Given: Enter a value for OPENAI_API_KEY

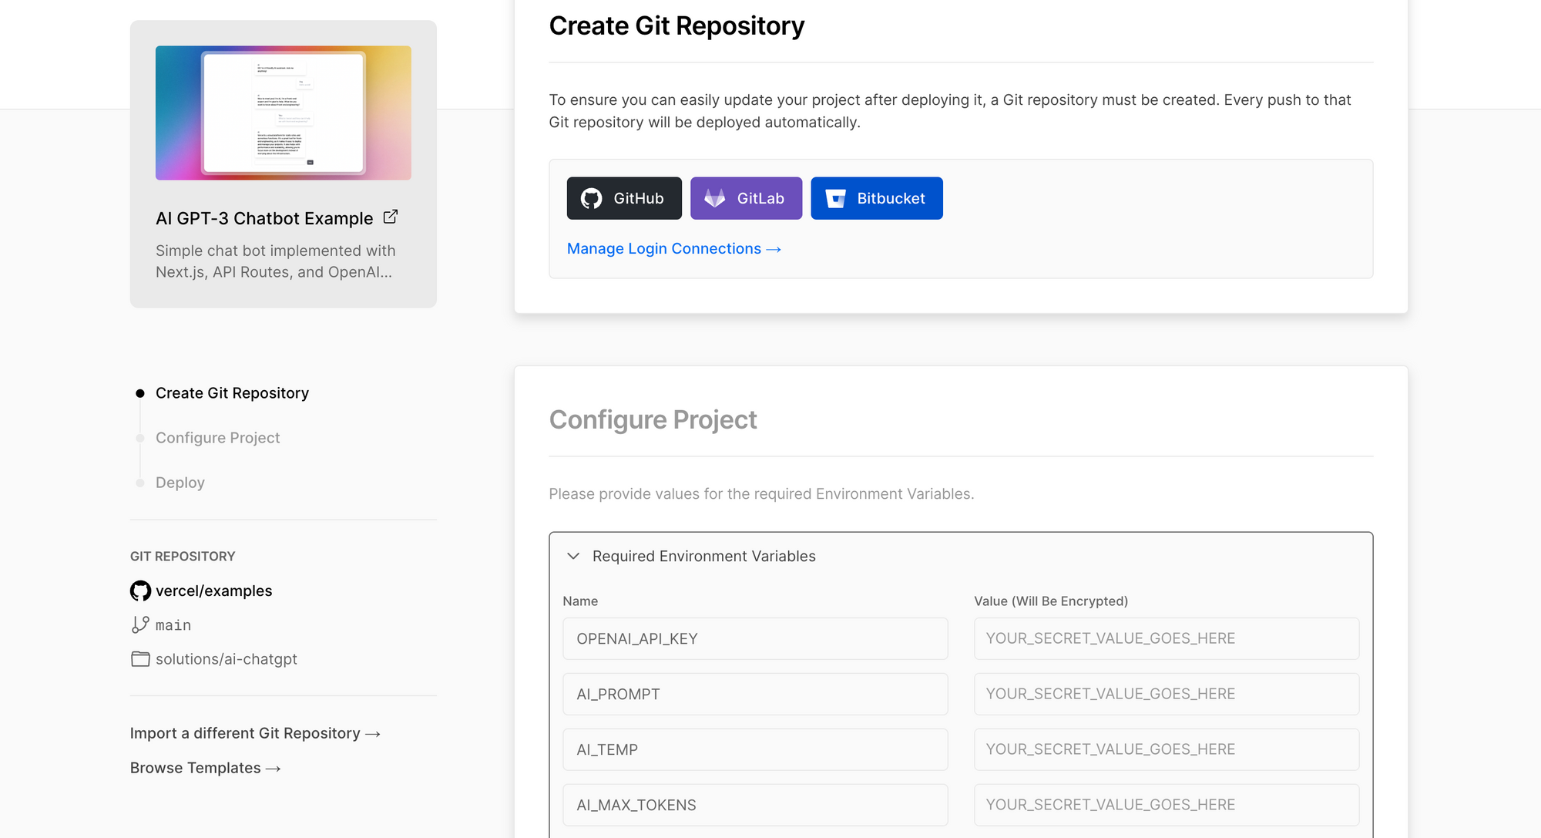Looking at the screenshot, I should pyautogui.click(x=1166, y=638).
